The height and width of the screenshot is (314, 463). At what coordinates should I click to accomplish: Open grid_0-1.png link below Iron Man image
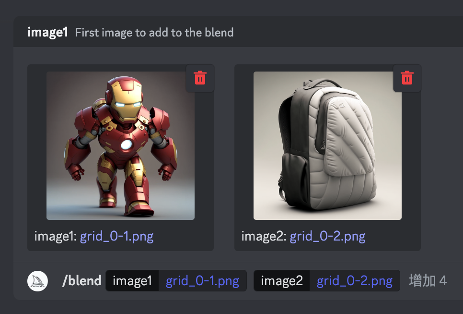[116, 236]
